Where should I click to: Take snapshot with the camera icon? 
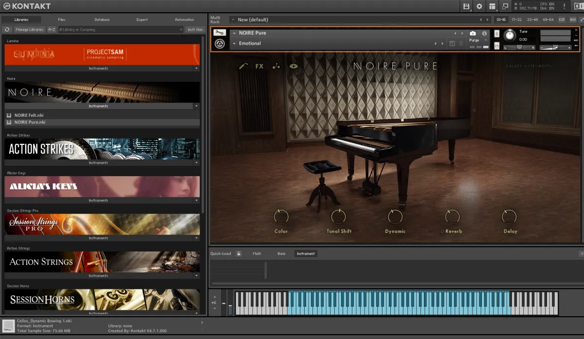click(473, 34)
